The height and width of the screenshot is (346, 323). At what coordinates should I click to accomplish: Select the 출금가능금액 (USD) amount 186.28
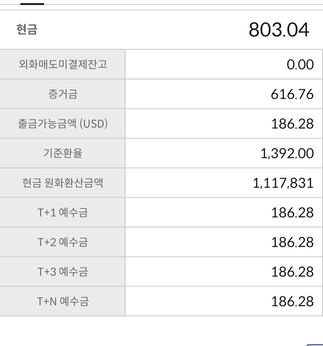click(x=292, y=124)
